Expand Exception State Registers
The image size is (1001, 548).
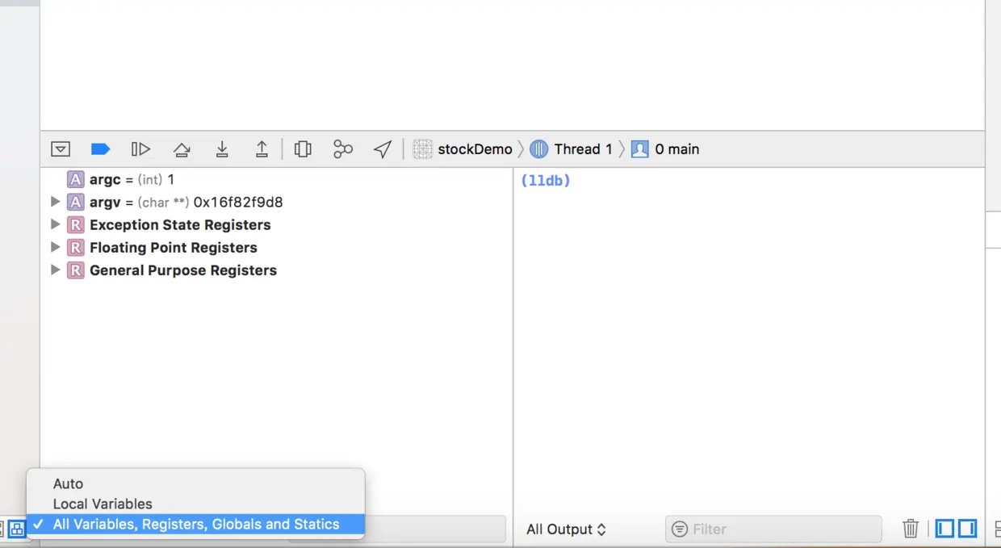[55, 224]
